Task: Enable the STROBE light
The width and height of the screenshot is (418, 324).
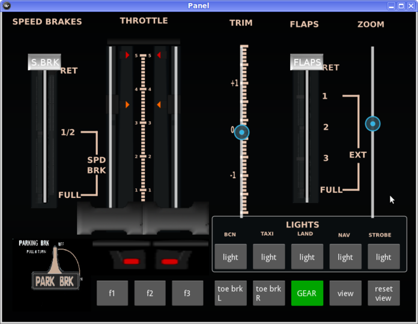Action: point(384,257)
